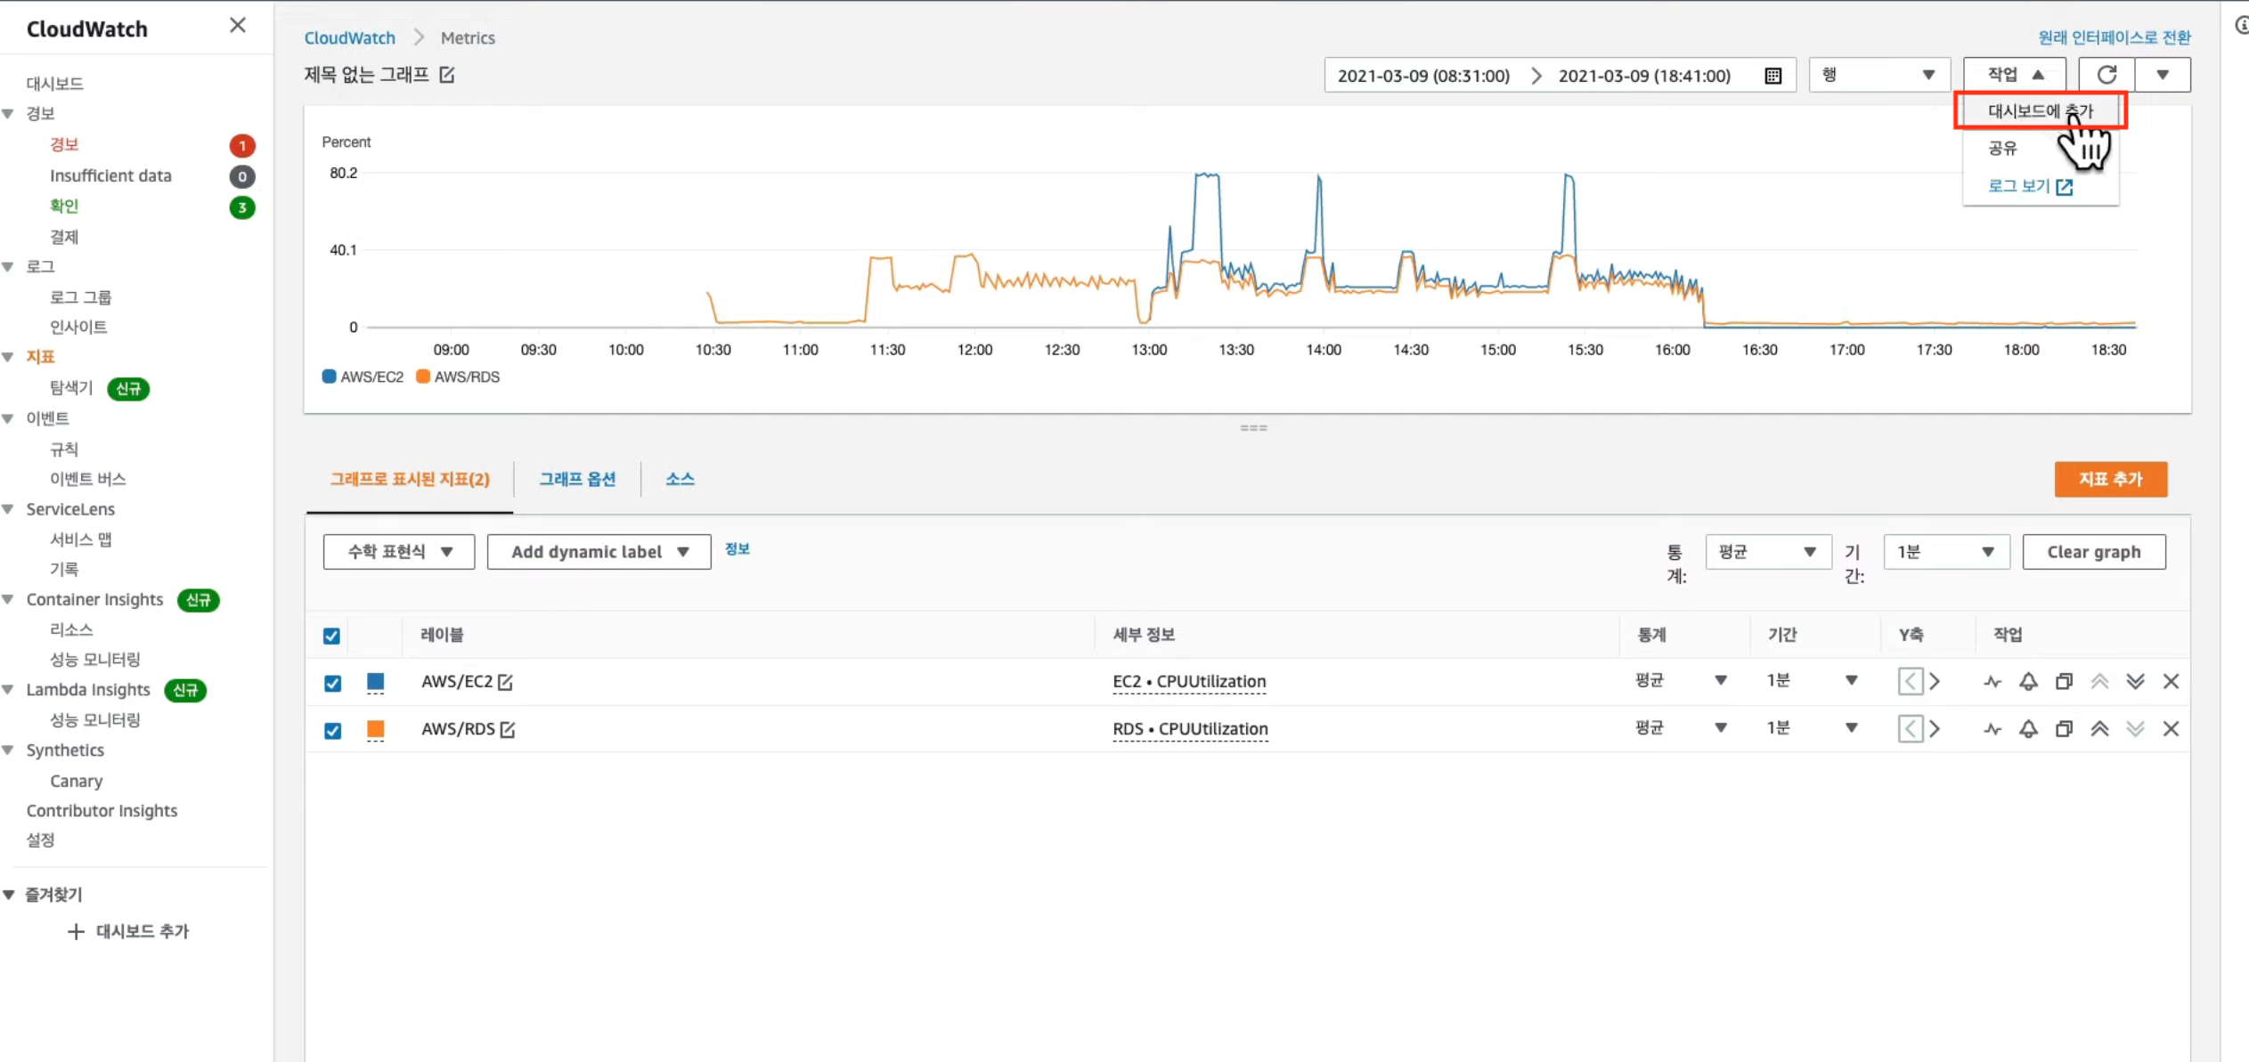This screenshot has width=2249, height=1062.
Task: Open the 수학 표현식 dropdown
Action: (x=399, y=552)
